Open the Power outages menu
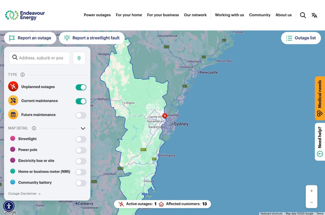This screenshot has height=215, width=325. [x=97, y=15]
